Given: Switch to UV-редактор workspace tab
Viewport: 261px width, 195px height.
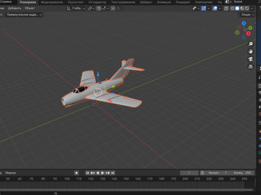Looking at the screenshot, I should point(97,2).
